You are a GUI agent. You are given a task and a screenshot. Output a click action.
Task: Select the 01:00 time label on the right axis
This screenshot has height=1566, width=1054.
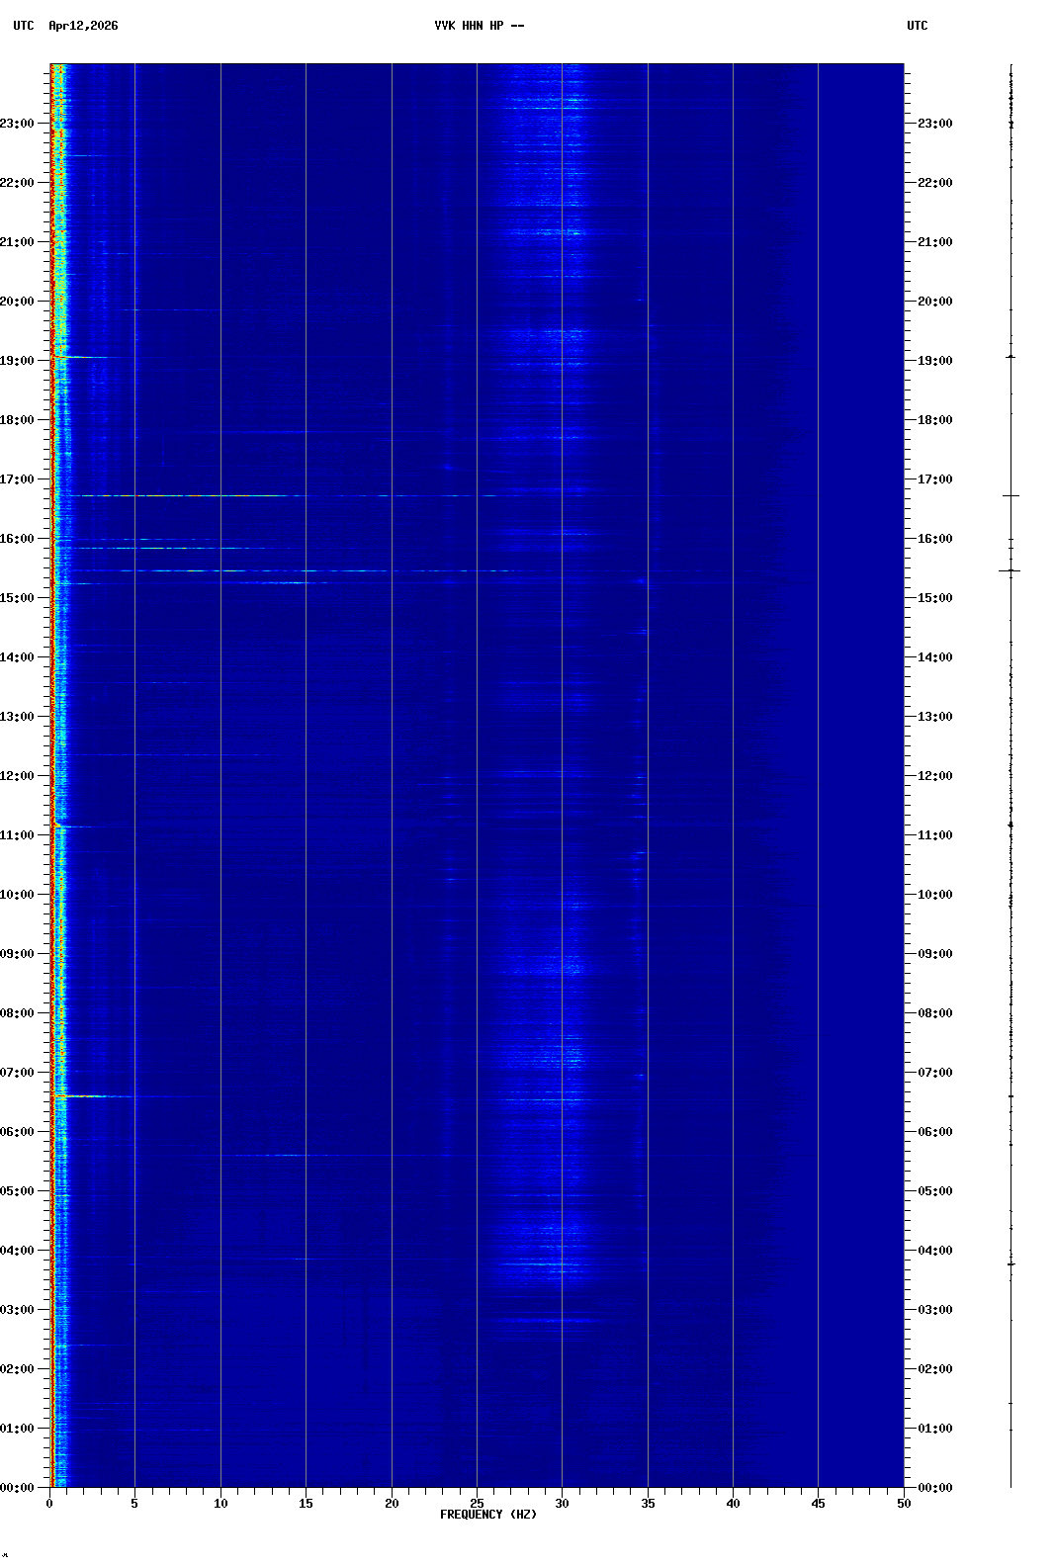click(934, 1429)
